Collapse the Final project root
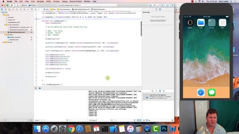The width and height of the screenshot is (239, 134). pos(1,12)
